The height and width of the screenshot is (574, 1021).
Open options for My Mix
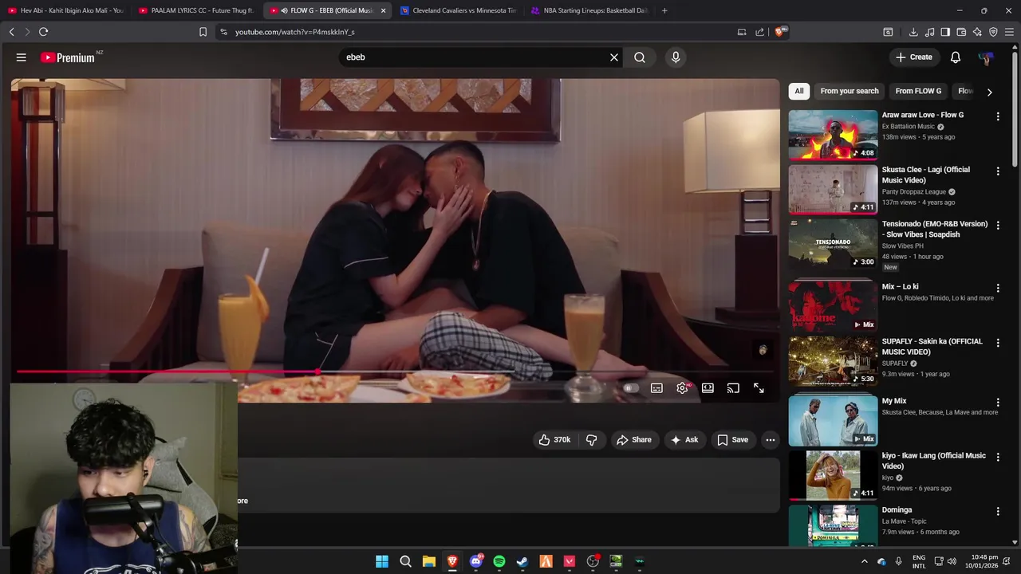coord(998,403)
